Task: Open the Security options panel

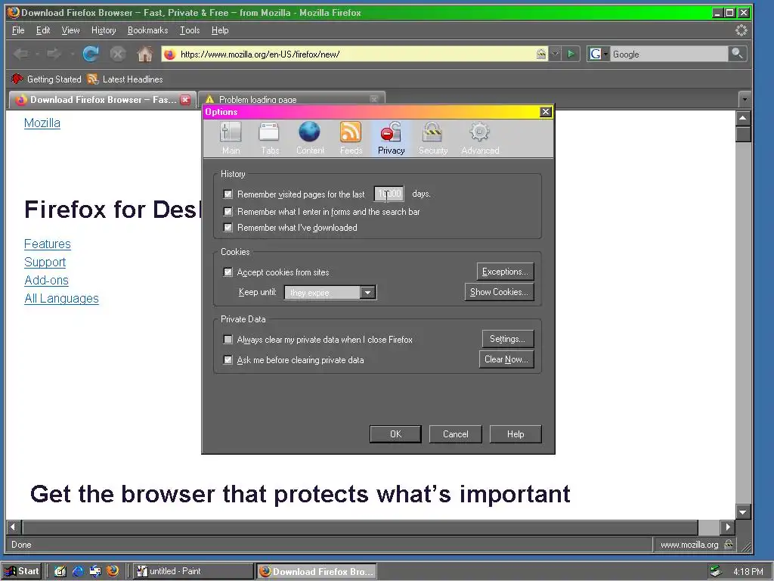Action: coord(433,138)
